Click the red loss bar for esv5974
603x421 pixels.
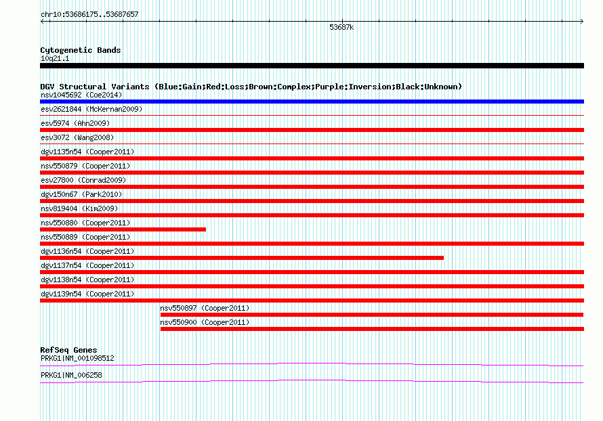(x=312, y=130)
